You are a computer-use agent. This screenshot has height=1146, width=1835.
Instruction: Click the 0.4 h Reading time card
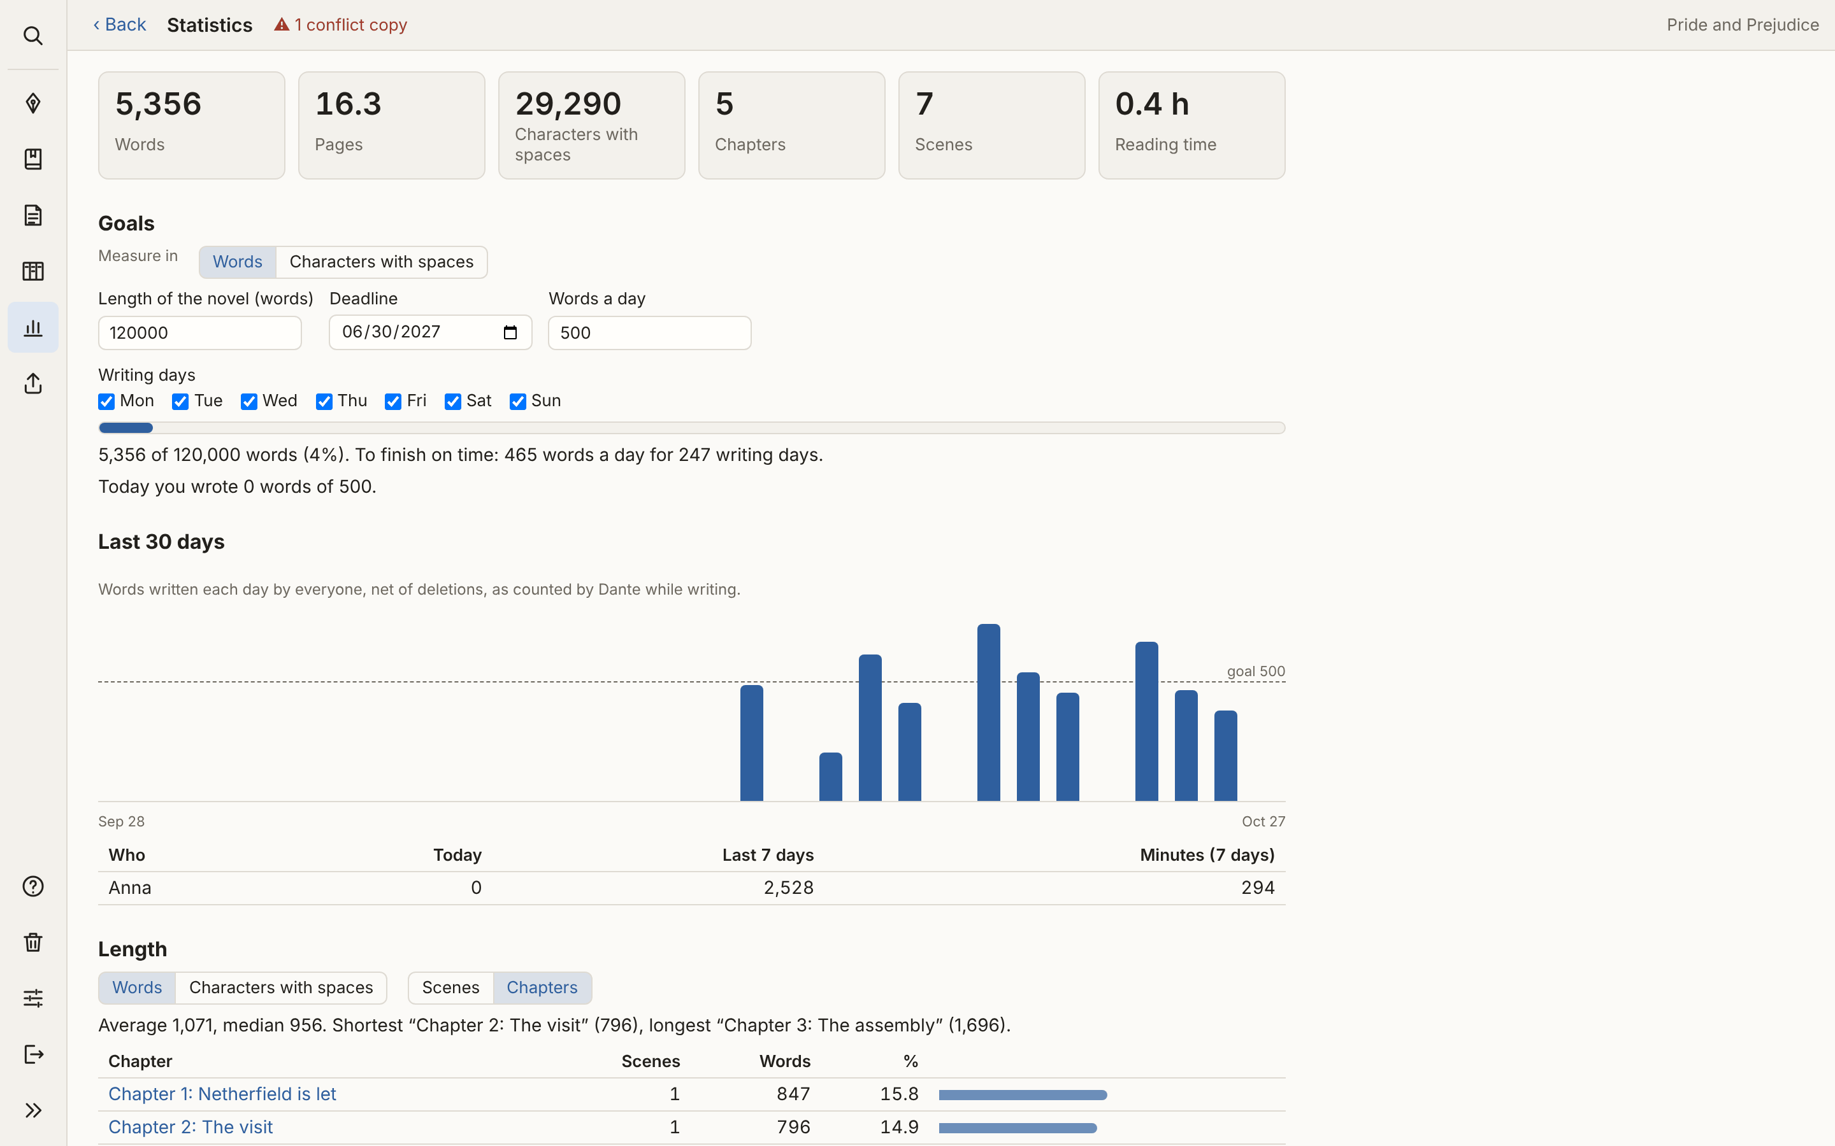(x=1191, y=126)
